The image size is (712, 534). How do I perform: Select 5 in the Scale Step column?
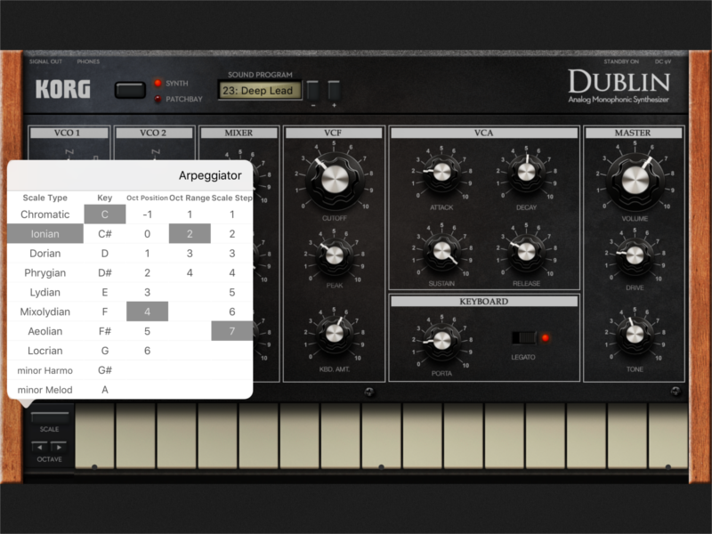coord(232,293)
